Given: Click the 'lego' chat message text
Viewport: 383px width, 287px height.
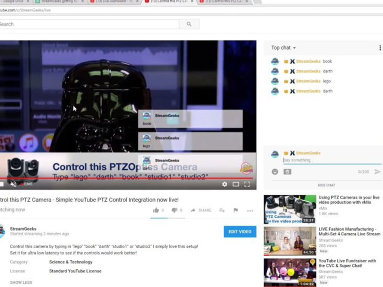Looking at the screenshot, I should (x=327, y=81).
